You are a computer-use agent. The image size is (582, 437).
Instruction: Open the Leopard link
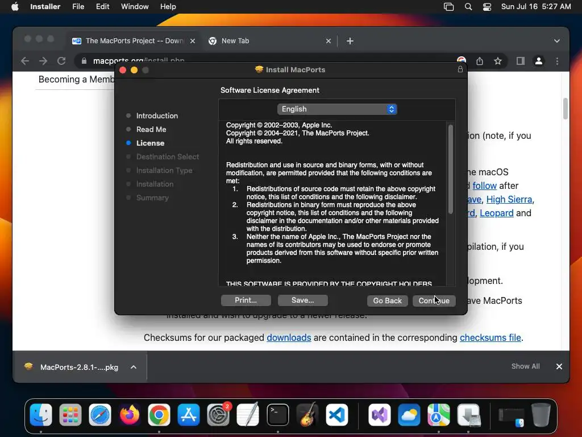tap(497, 213)
